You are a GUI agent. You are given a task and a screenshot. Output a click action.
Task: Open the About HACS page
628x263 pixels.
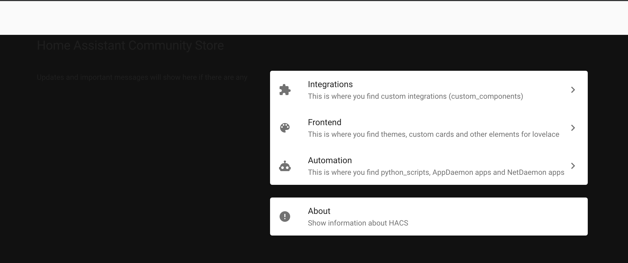coord(319,211)
